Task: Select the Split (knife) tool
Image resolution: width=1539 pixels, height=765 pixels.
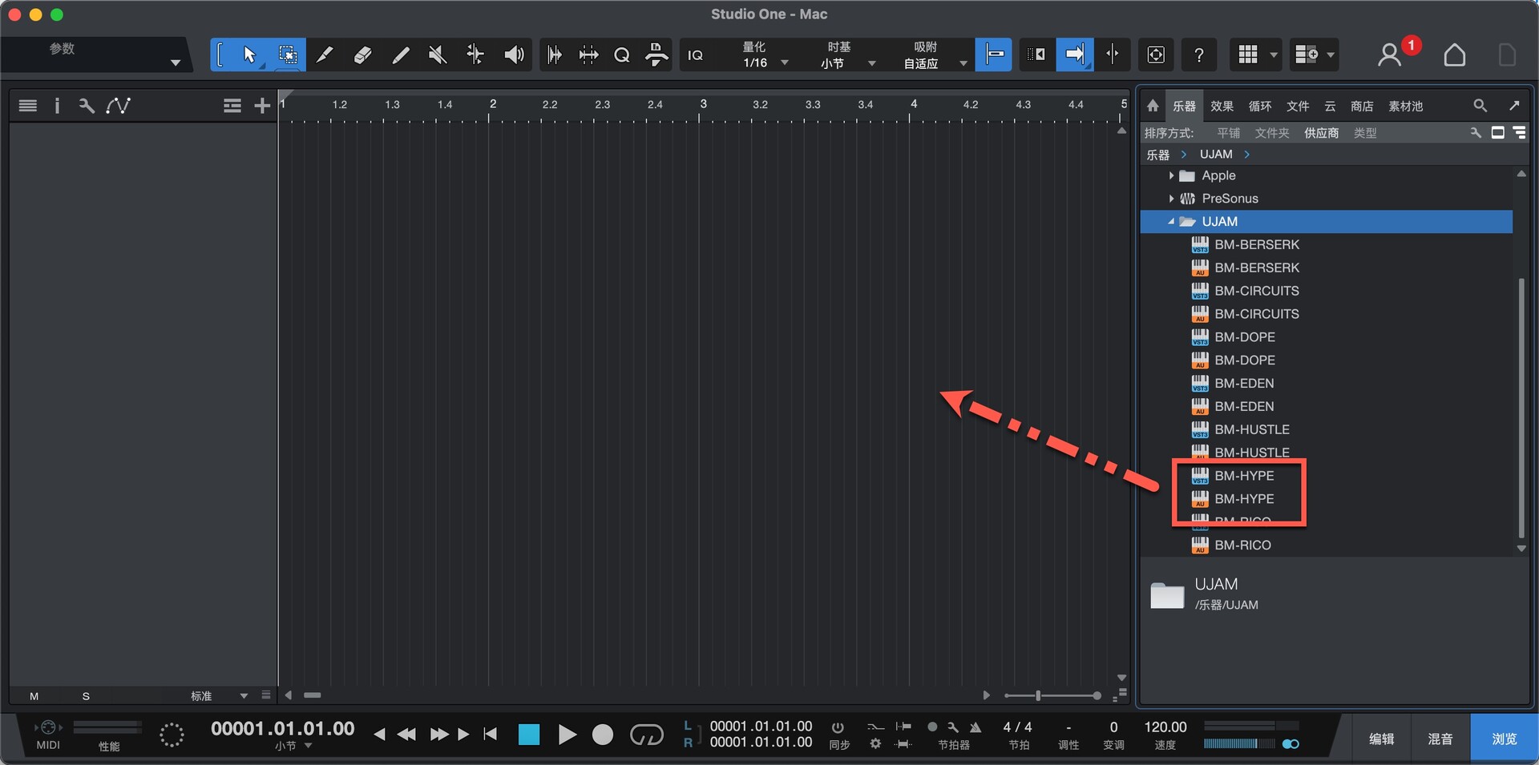Action: pyautogui.click(x=324, y=54)
